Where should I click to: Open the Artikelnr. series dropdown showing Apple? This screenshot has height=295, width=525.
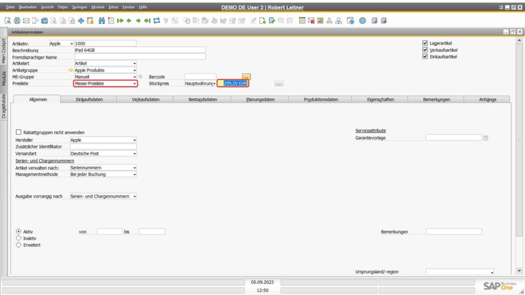(x=62, y=44)
